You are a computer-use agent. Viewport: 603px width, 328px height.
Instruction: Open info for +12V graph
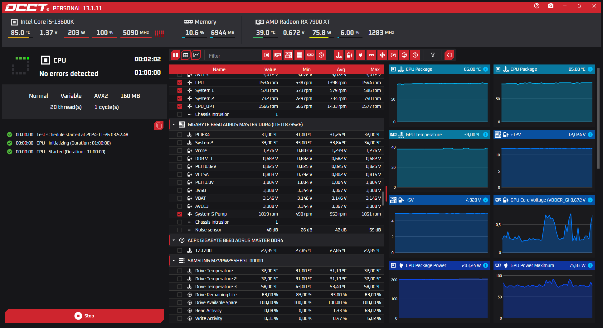coord(590,135)
